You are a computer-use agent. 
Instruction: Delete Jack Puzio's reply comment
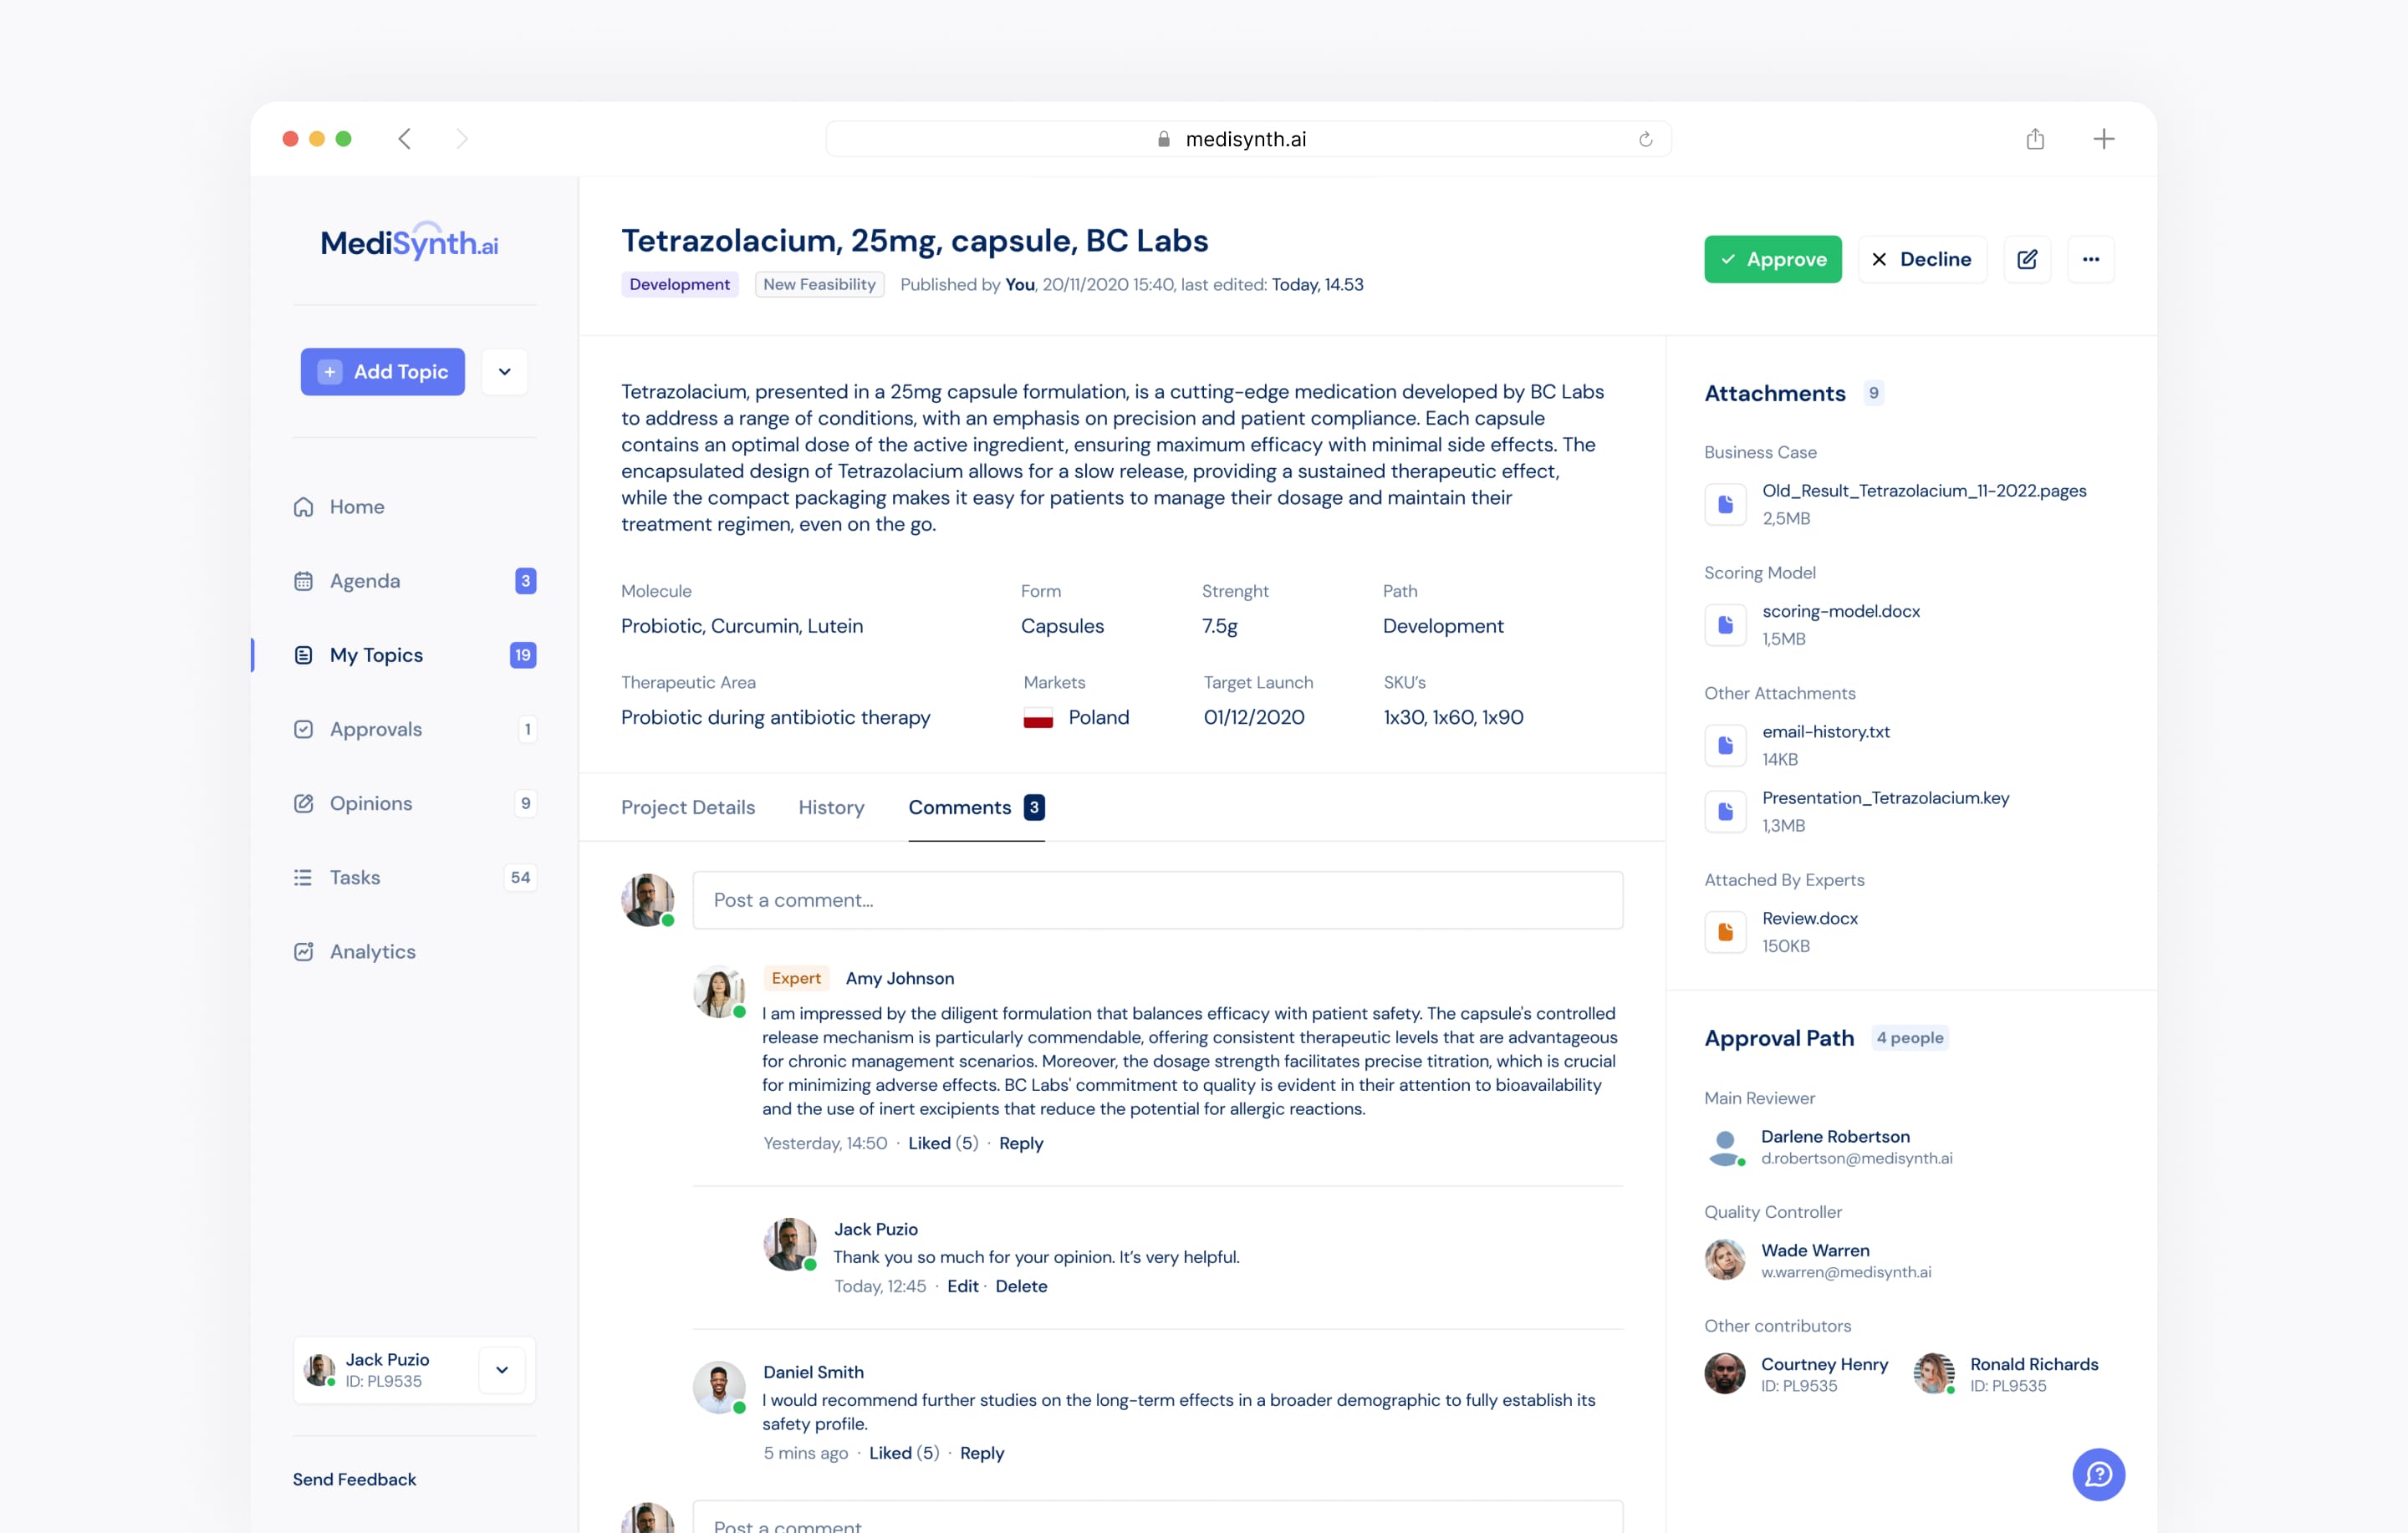[1021, 1286]
